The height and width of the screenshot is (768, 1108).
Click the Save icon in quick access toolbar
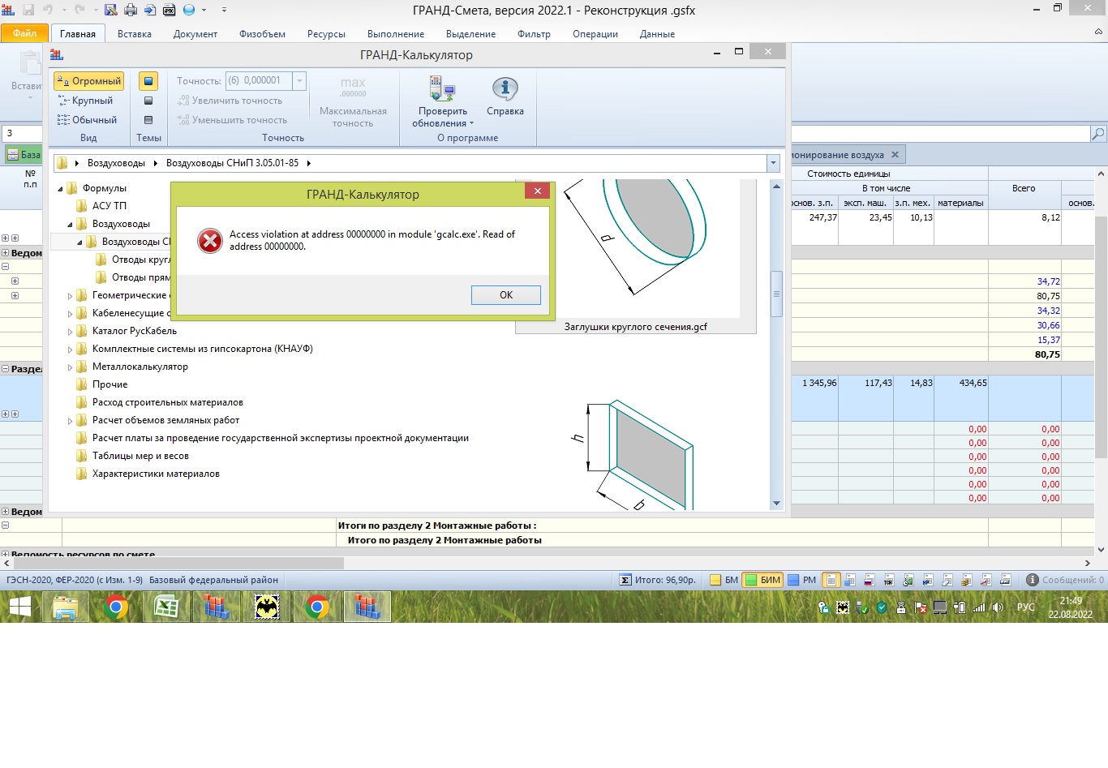point(29,10)
